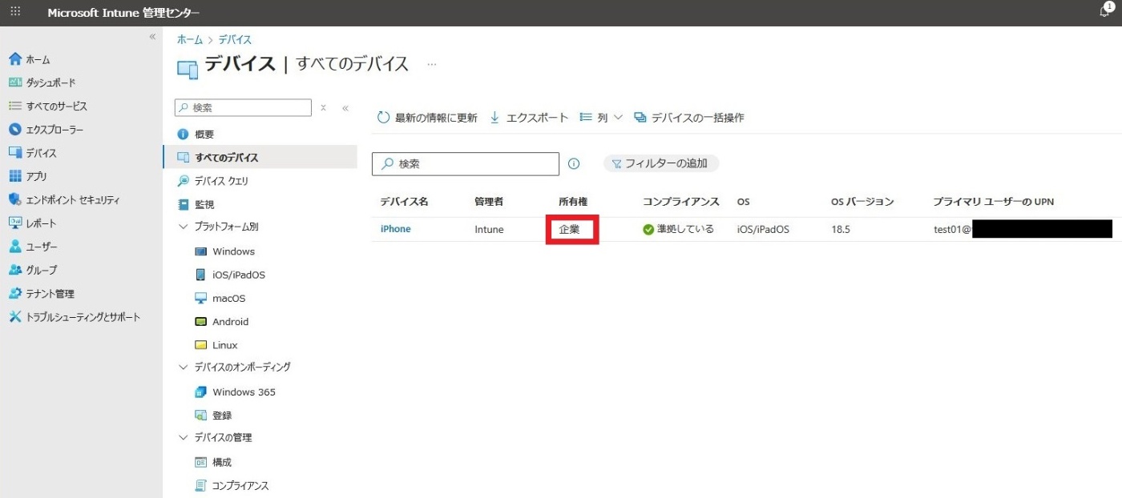Open the iPhone device link
The height and width of the screenshot is (498, 1122).
pos(395,229)
